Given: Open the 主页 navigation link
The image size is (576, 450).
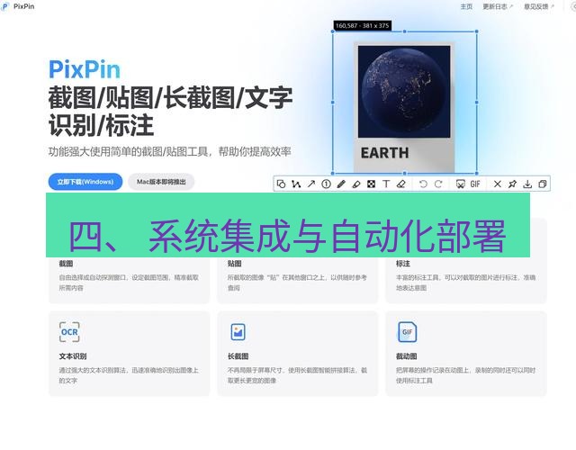Looking at the screenshot, I should [x=466, y=6].
